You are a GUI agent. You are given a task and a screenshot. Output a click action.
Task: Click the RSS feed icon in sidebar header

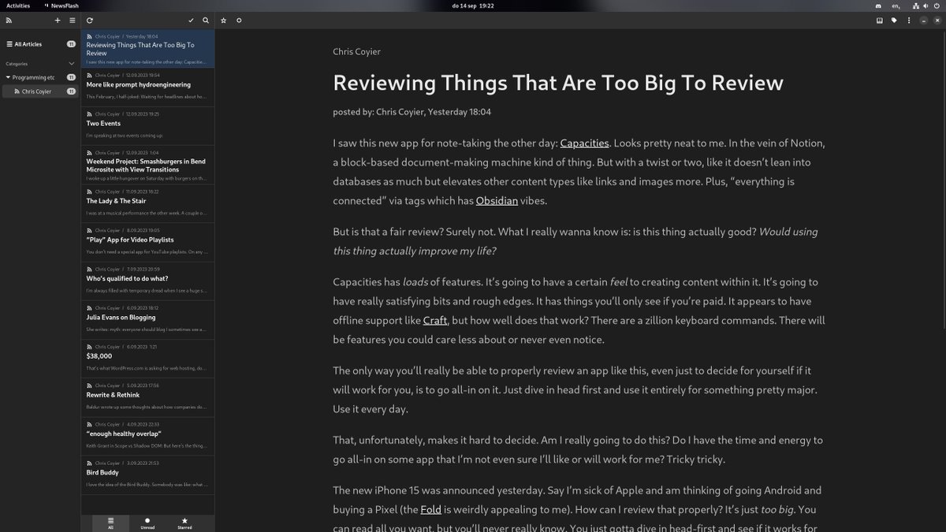point(9,20)
